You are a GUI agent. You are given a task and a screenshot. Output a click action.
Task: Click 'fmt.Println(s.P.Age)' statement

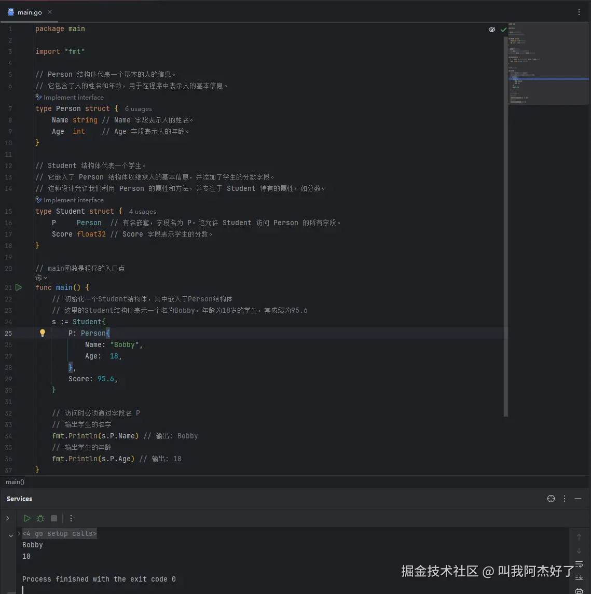pos(93,459)
